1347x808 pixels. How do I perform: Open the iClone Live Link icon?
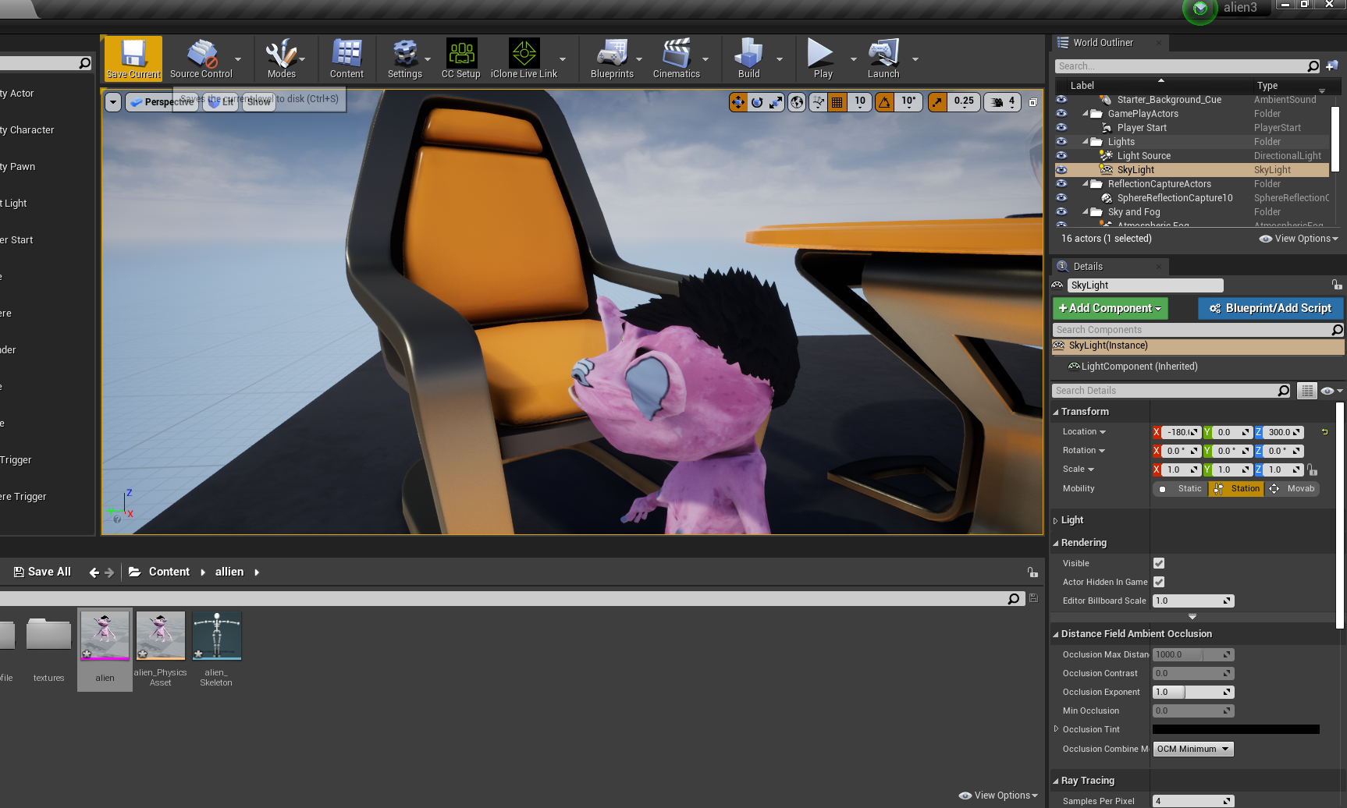tap(524, 58)
